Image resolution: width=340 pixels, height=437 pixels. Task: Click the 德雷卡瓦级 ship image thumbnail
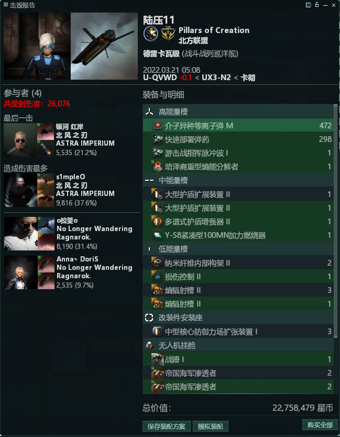(104, 46)
